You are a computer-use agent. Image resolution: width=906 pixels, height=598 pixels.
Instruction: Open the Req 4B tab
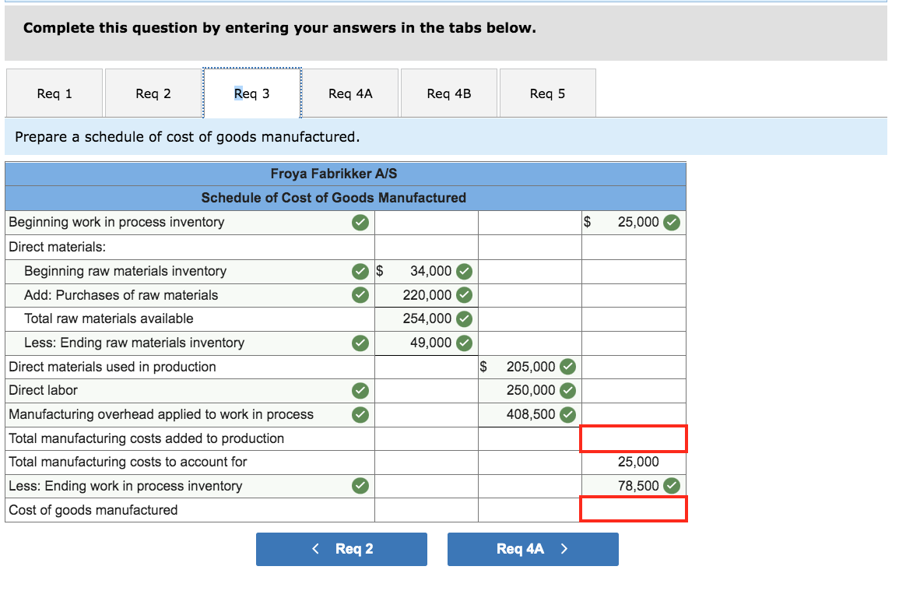point(449,93)
